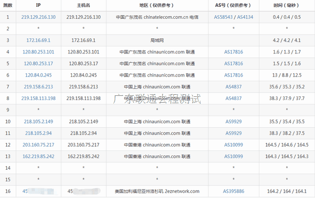Open IP link 219.158.6.213
Viewport: 315px width, 198px height.
pyautogui.click(x=38, y=87)
